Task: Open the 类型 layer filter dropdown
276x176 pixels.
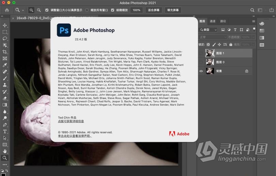Action: 209,30
